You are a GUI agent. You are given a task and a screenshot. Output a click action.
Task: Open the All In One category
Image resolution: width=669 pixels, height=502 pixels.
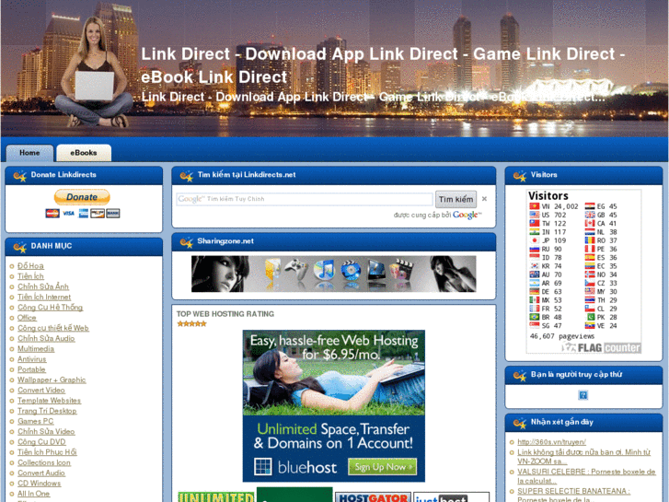(x=34, y=494)
